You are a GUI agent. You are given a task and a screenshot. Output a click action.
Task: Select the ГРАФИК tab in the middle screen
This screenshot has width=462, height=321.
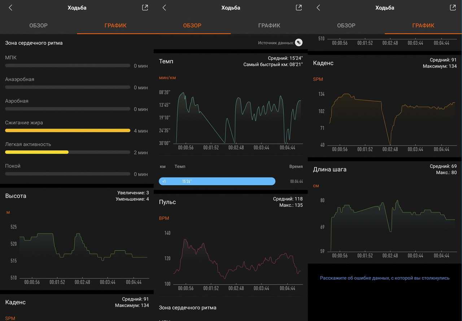[269, 26]
